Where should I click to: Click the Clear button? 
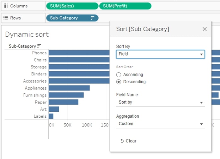click(x=128, y=141)
